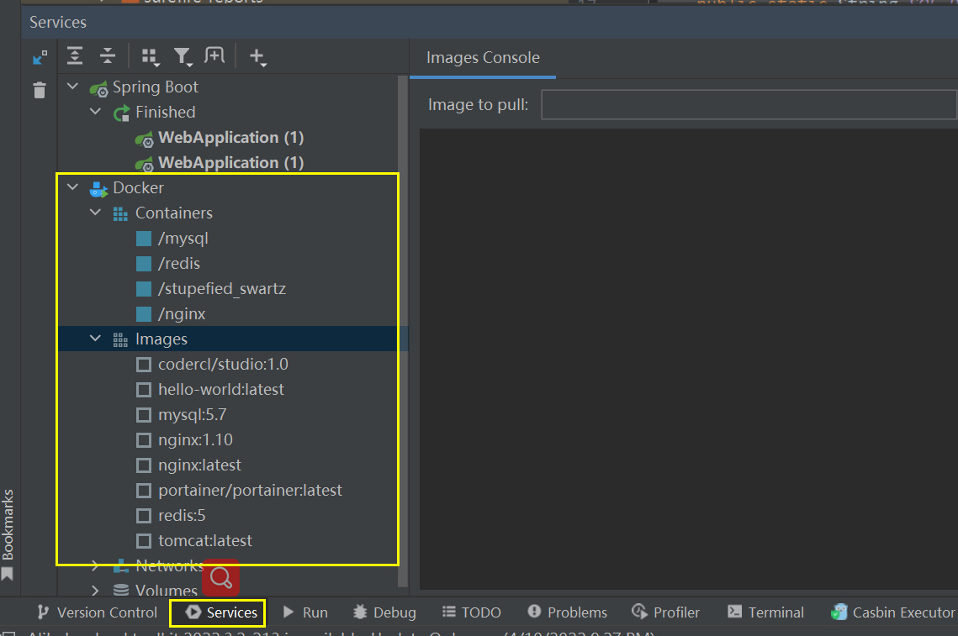Click the /mysql container status icon

(144, 238)
